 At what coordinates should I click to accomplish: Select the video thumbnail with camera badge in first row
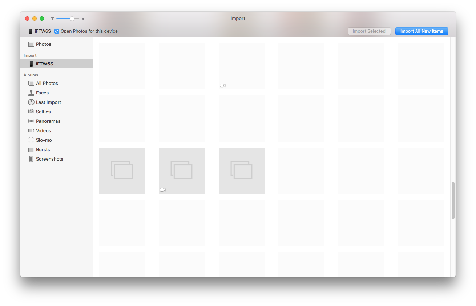(x=242, y=66)
